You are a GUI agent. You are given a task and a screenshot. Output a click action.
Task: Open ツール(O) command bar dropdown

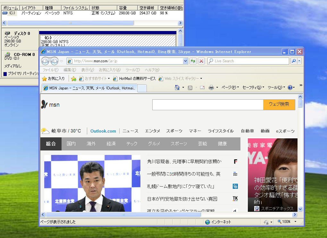(276, 88)
